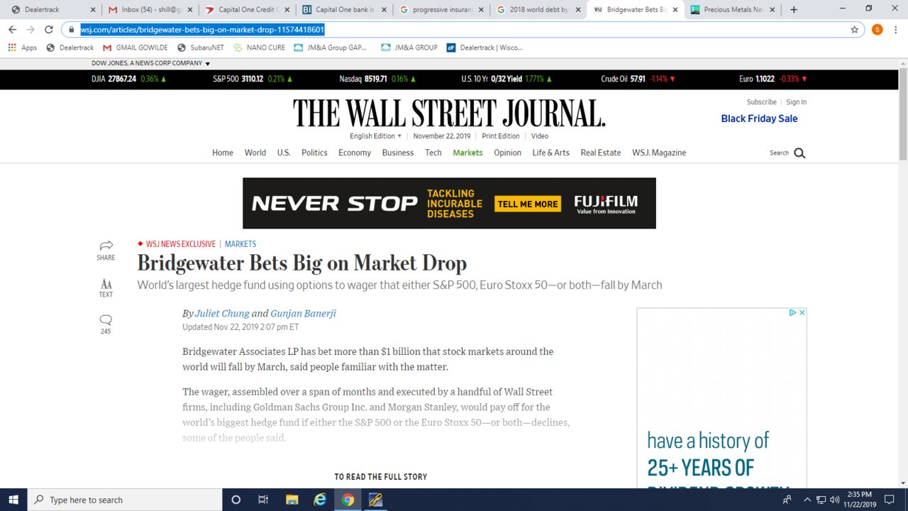
Task: Open the English Edition dropdown
Action: (375, 136)
